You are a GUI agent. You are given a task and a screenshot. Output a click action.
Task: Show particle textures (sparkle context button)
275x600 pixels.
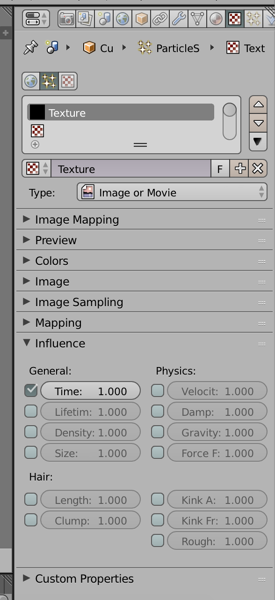49,81
